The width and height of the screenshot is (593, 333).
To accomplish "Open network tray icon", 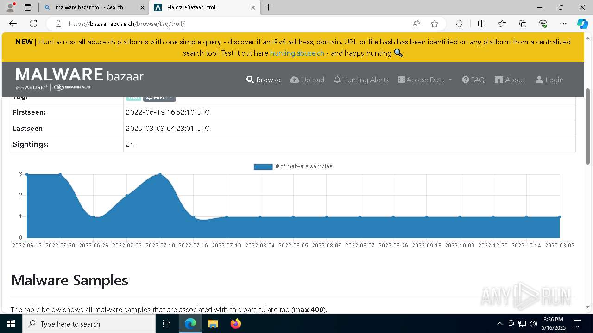I will 522,324.
